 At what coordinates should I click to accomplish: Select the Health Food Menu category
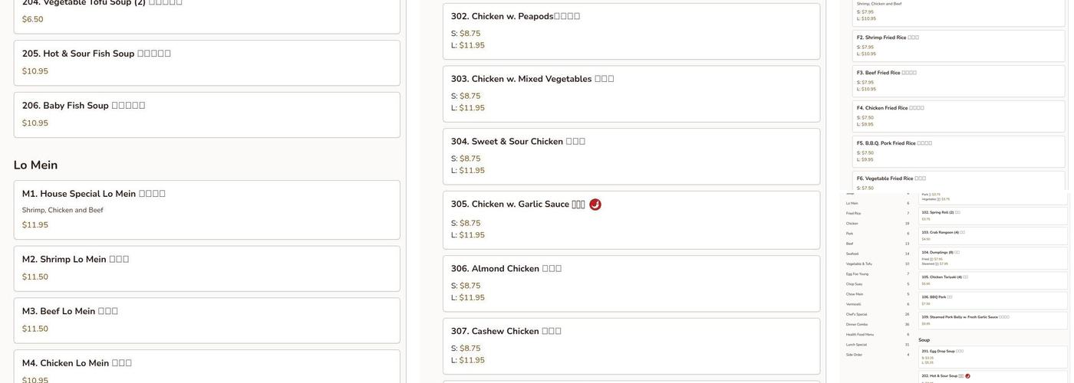(860, 334)
